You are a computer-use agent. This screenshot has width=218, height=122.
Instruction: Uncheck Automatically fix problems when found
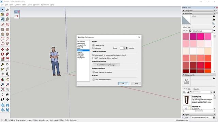(x=93, y=55)
